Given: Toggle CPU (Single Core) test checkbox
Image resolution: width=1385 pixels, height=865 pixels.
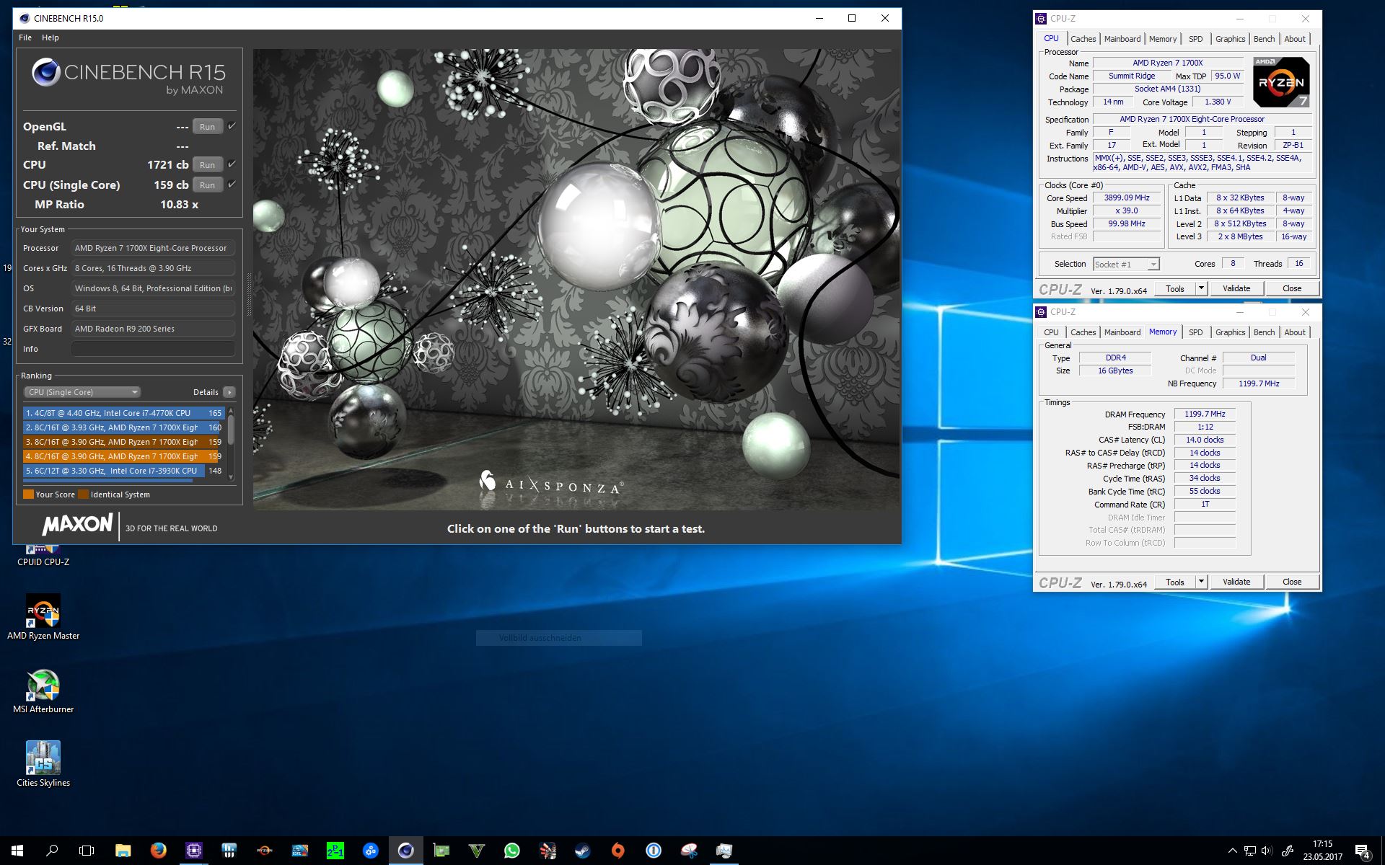Looking at the screenshot, I should click(x=232, y=185).
